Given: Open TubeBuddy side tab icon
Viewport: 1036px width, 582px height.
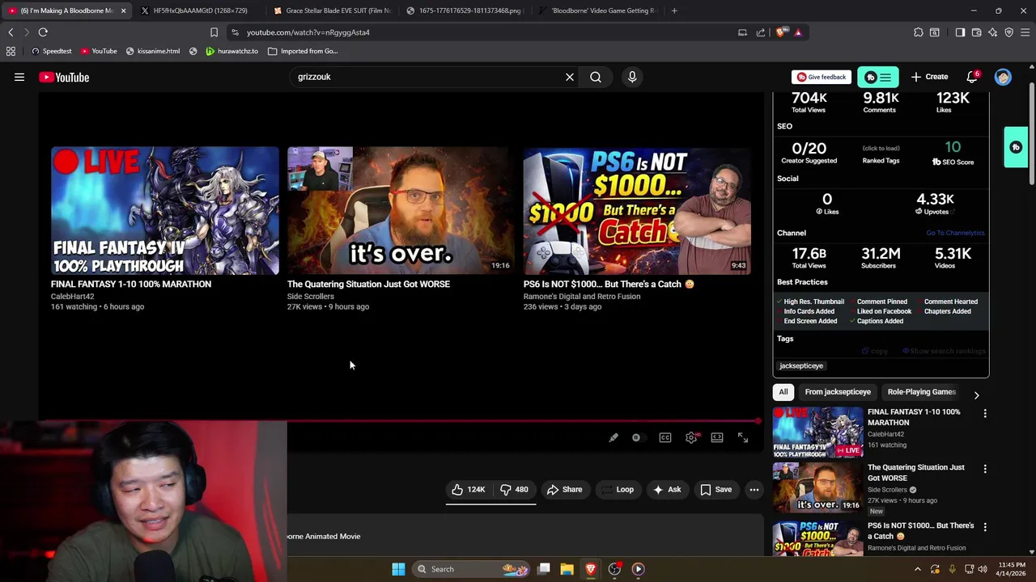Looking at the screenshot, I should click(1016, 147).
